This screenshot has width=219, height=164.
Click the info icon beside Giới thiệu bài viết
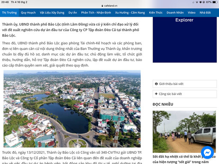click(156, 84)
